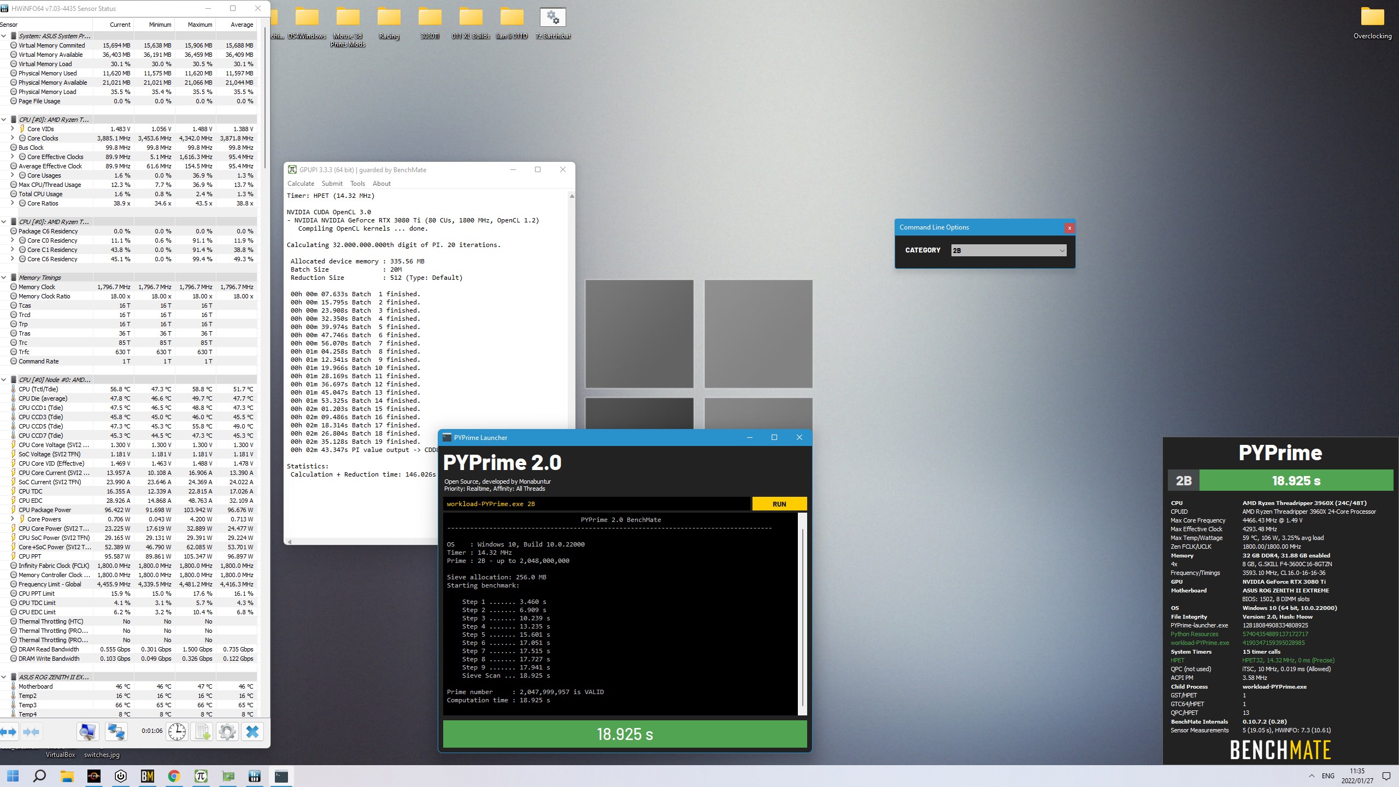Switch to GPUPI via the pi taskbar icon
Image resolution: width=1399 pixels, height=787 pixels.
201,776
